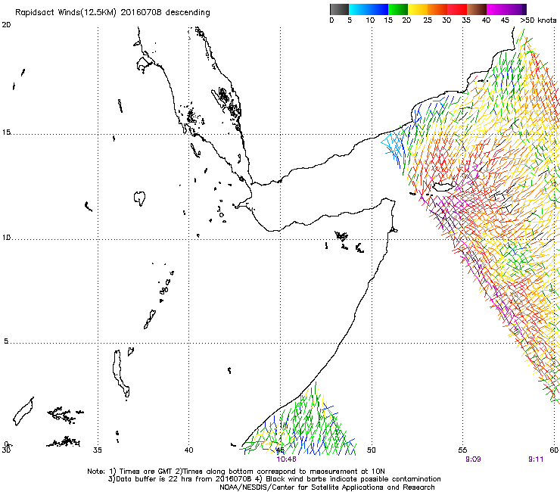The image size is (560, 492).
Task: Click the longitude axis label '50' at the bottom
Action: (371, 450)
